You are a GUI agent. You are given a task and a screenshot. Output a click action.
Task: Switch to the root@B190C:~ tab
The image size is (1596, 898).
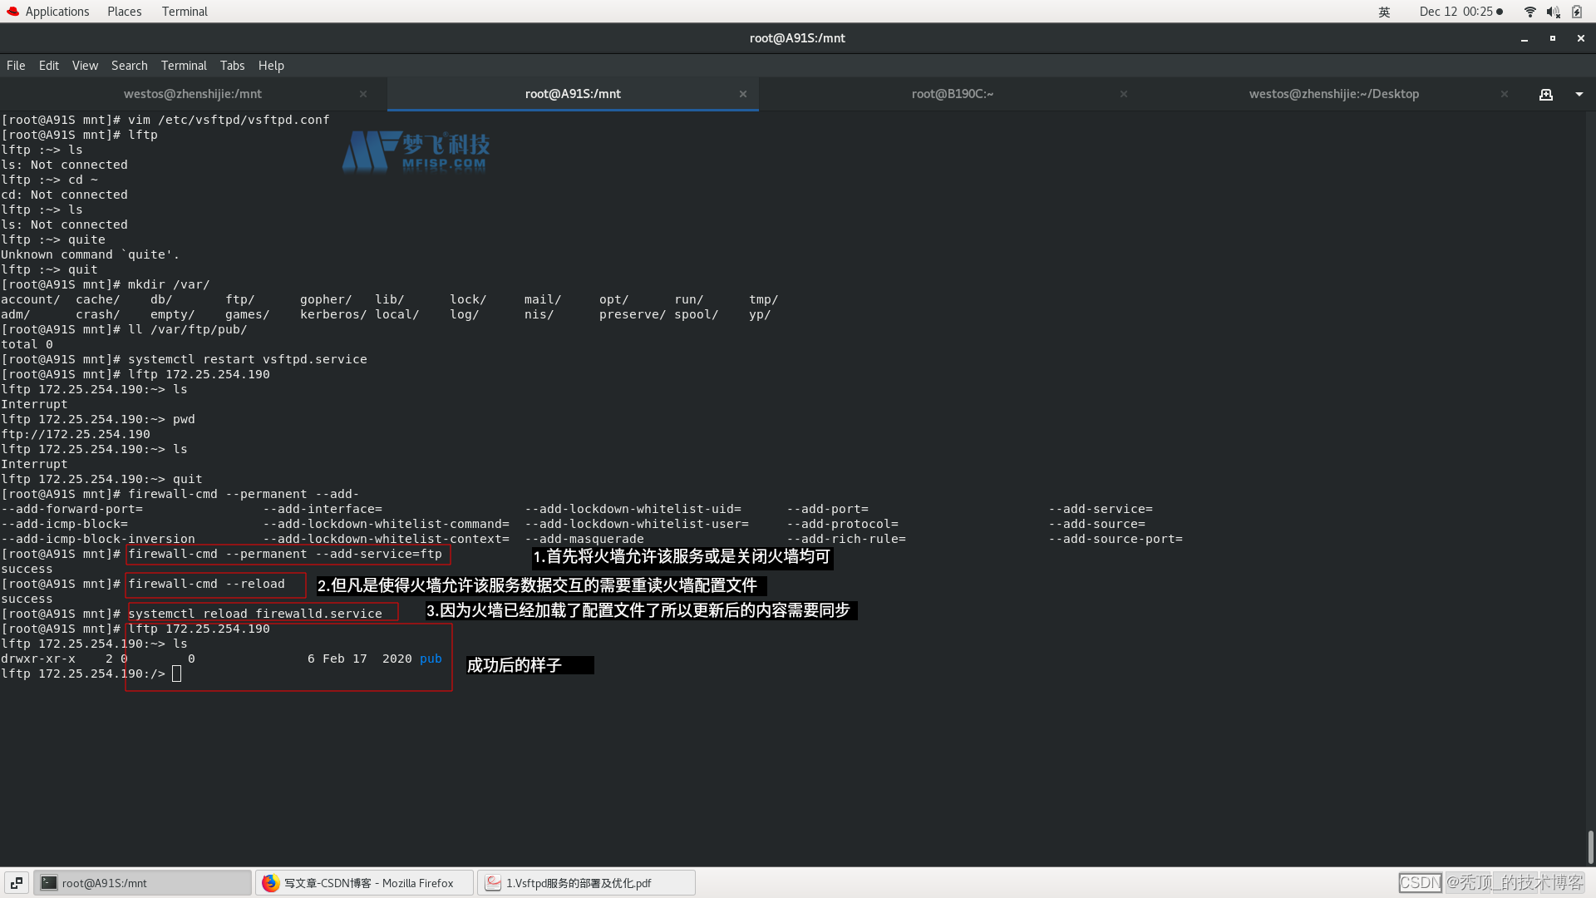pyautogui.click(x=952, y=95)
